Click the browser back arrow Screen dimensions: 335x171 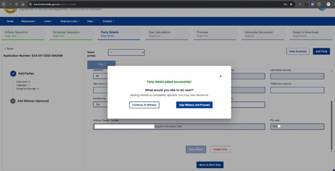tap(4, 4)
